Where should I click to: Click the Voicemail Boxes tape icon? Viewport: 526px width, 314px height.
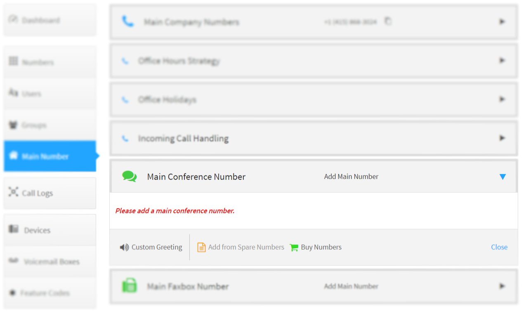[x=14, y=260]
